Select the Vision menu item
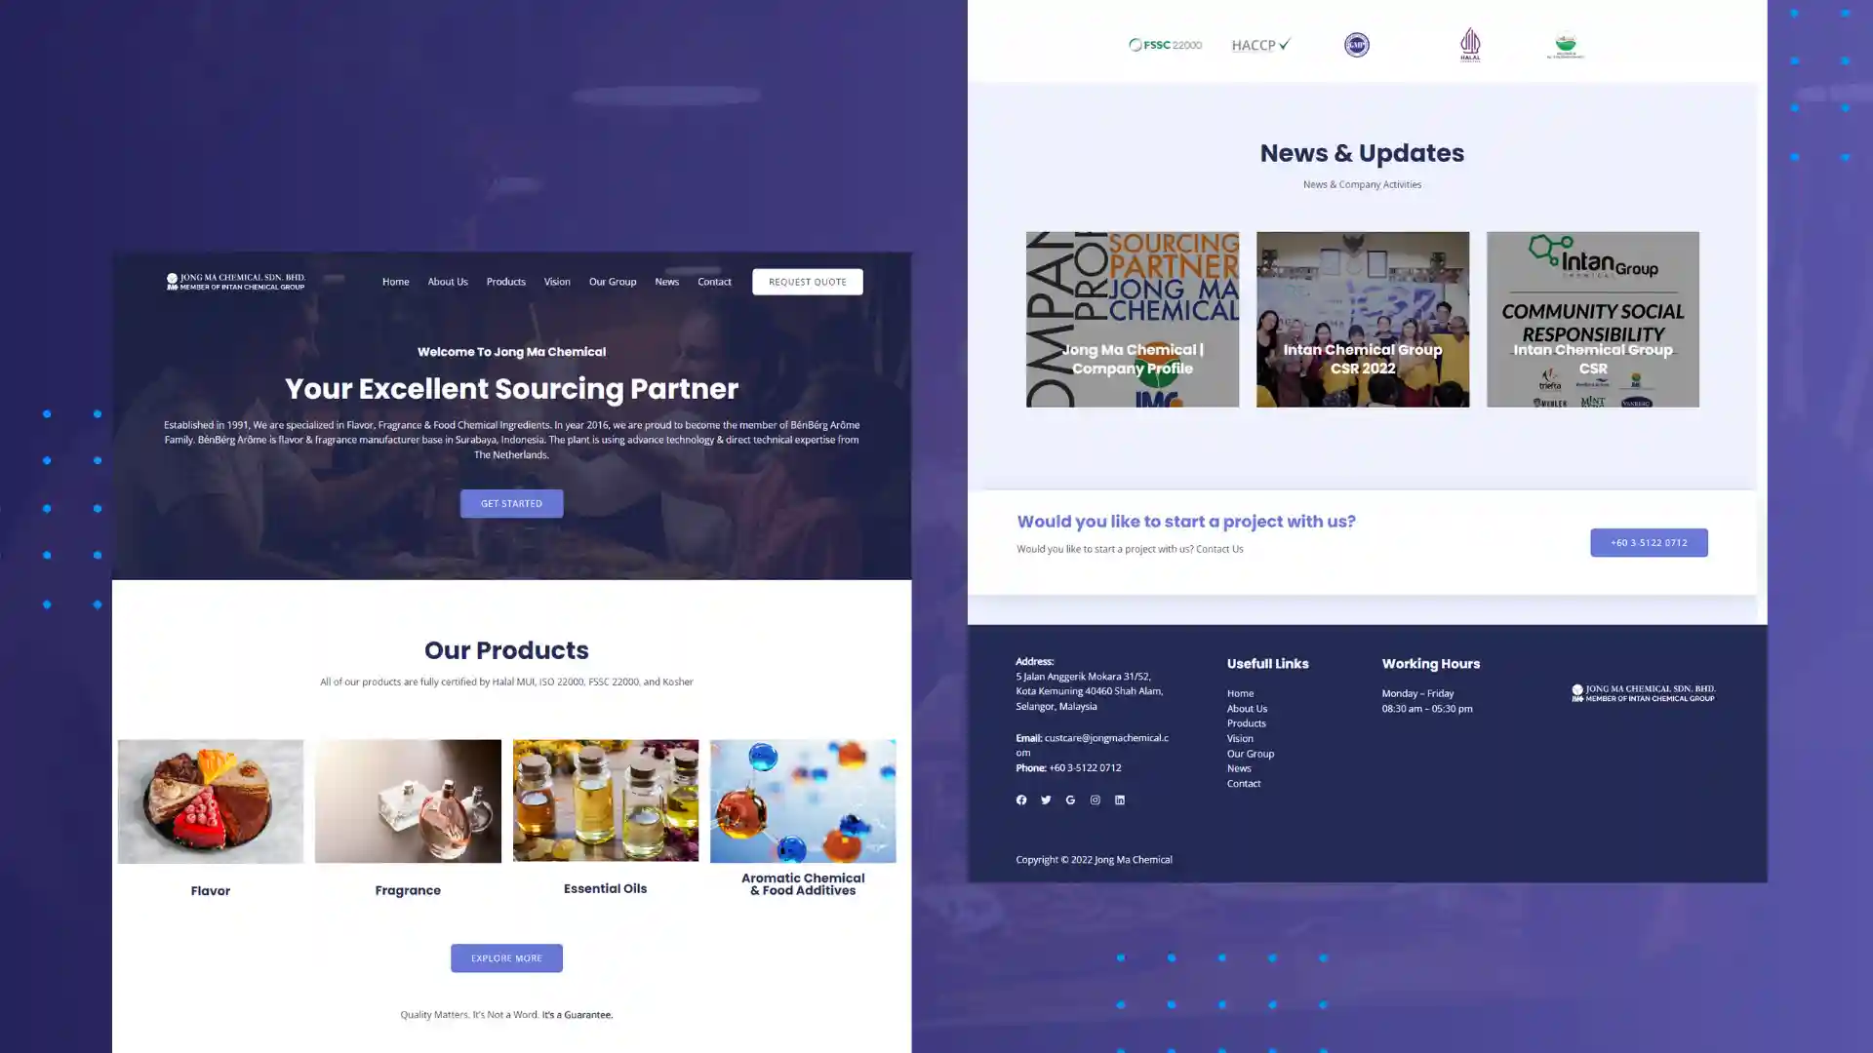 (556, 282)
